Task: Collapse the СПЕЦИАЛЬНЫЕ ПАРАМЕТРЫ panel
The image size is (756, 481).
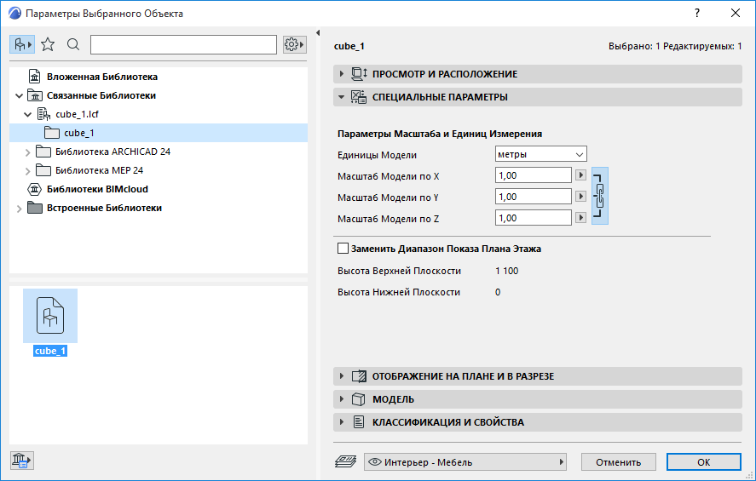Action: (x=342, y=97)
